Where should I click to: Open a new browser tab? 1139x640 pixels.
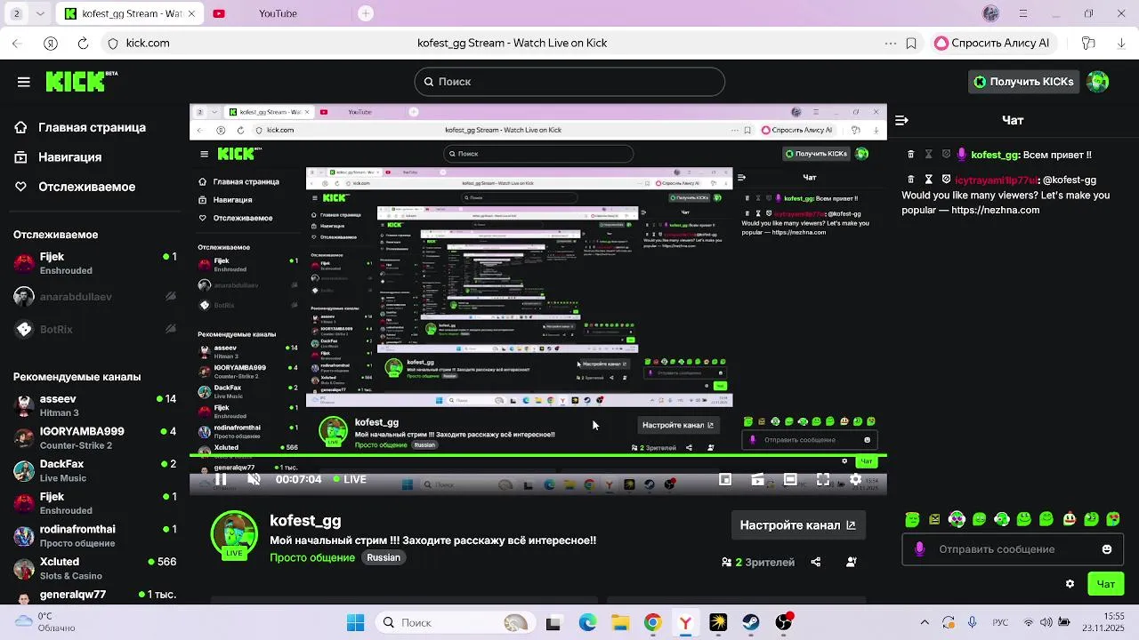(366, 13)
